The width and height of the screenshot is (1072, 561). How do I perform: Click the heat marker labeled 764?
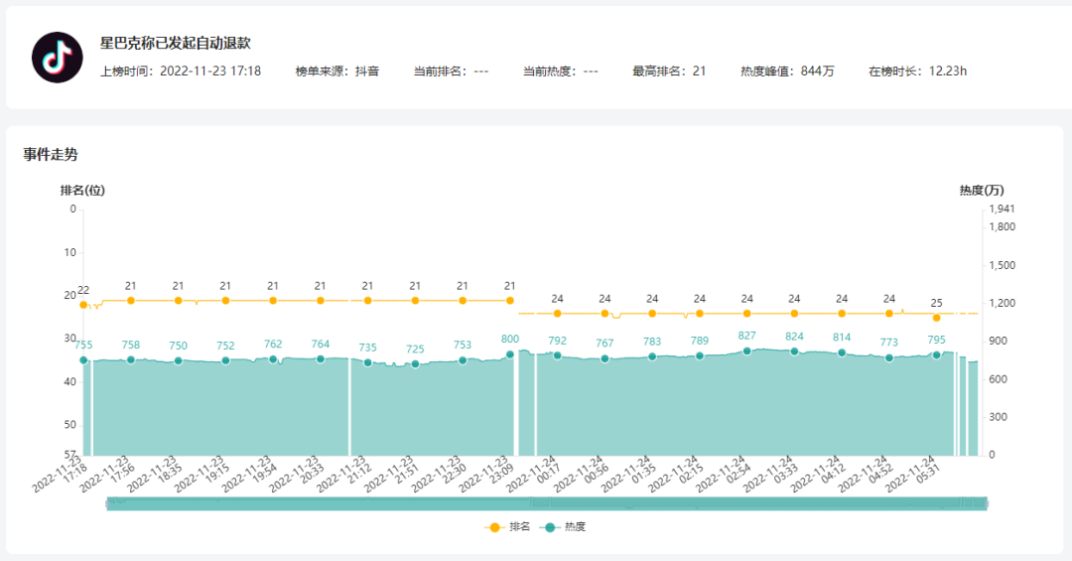(321, 358)
